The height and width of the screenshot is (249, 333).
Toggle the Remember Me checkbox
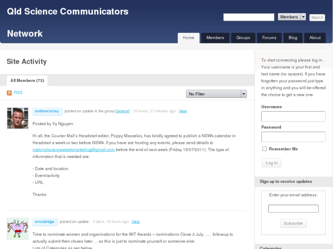[264, 149]
